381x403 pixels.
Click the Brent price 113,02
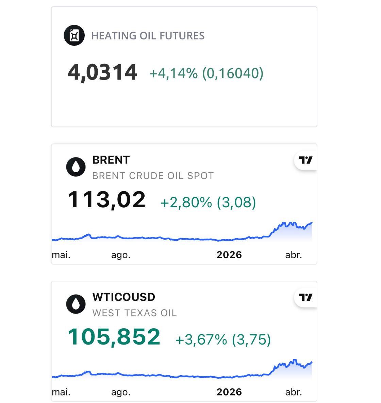tap(106, 199)
